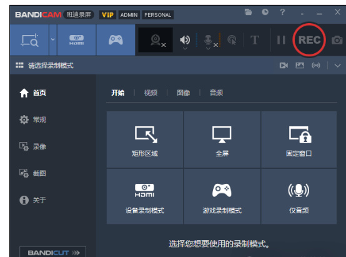Start recording with REC button
Viewport: 346px width, 257px height.
[x=309, y=40]
